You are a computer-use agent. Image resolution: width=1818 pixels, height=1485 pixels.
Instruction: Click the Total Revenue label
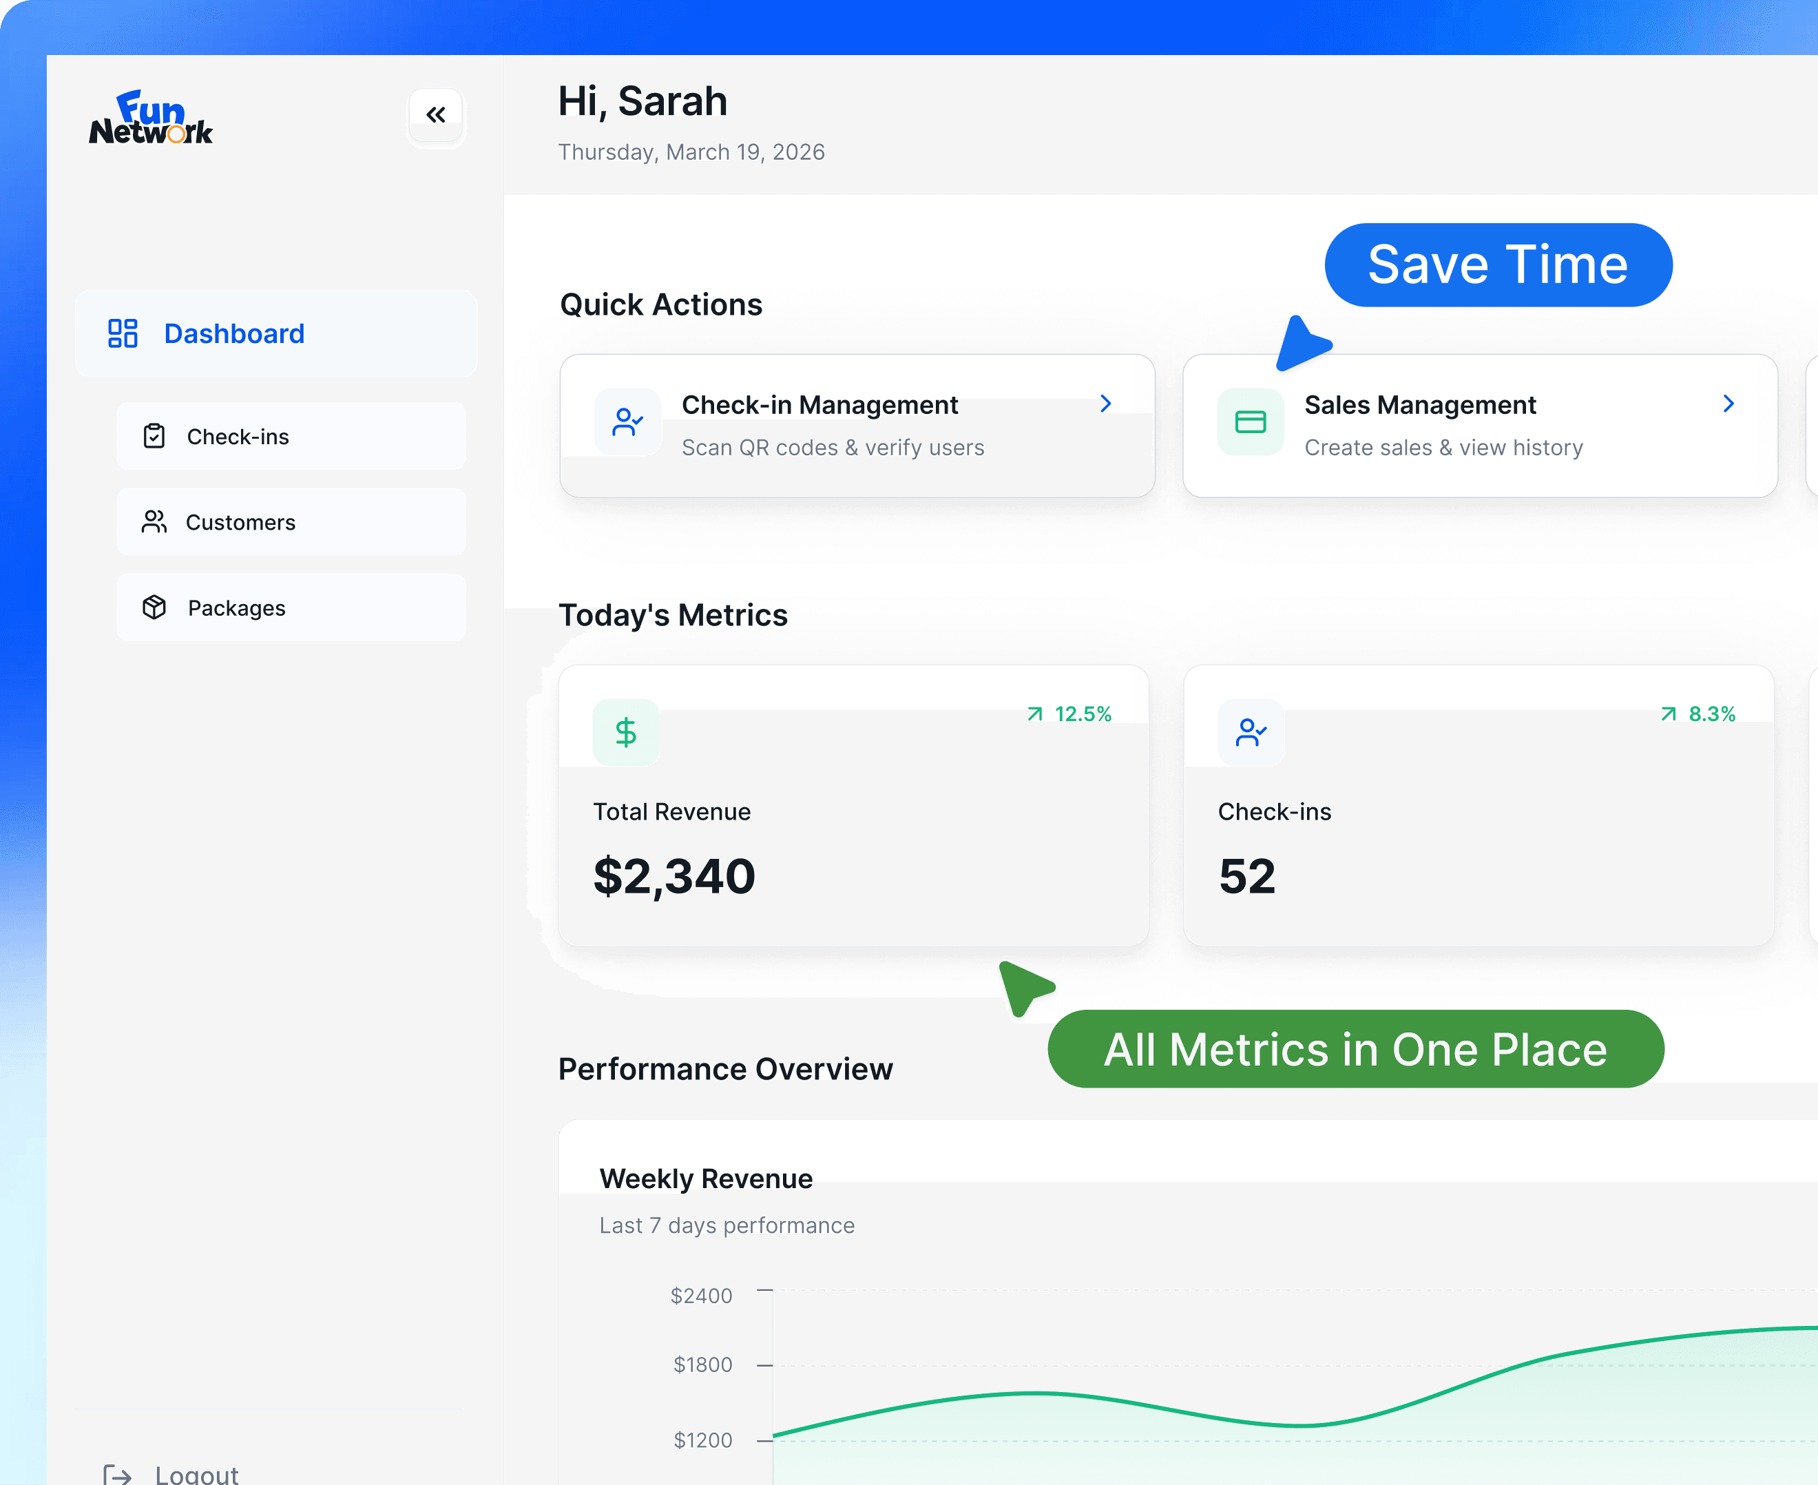pyautogui.click(x=672, y=812)
